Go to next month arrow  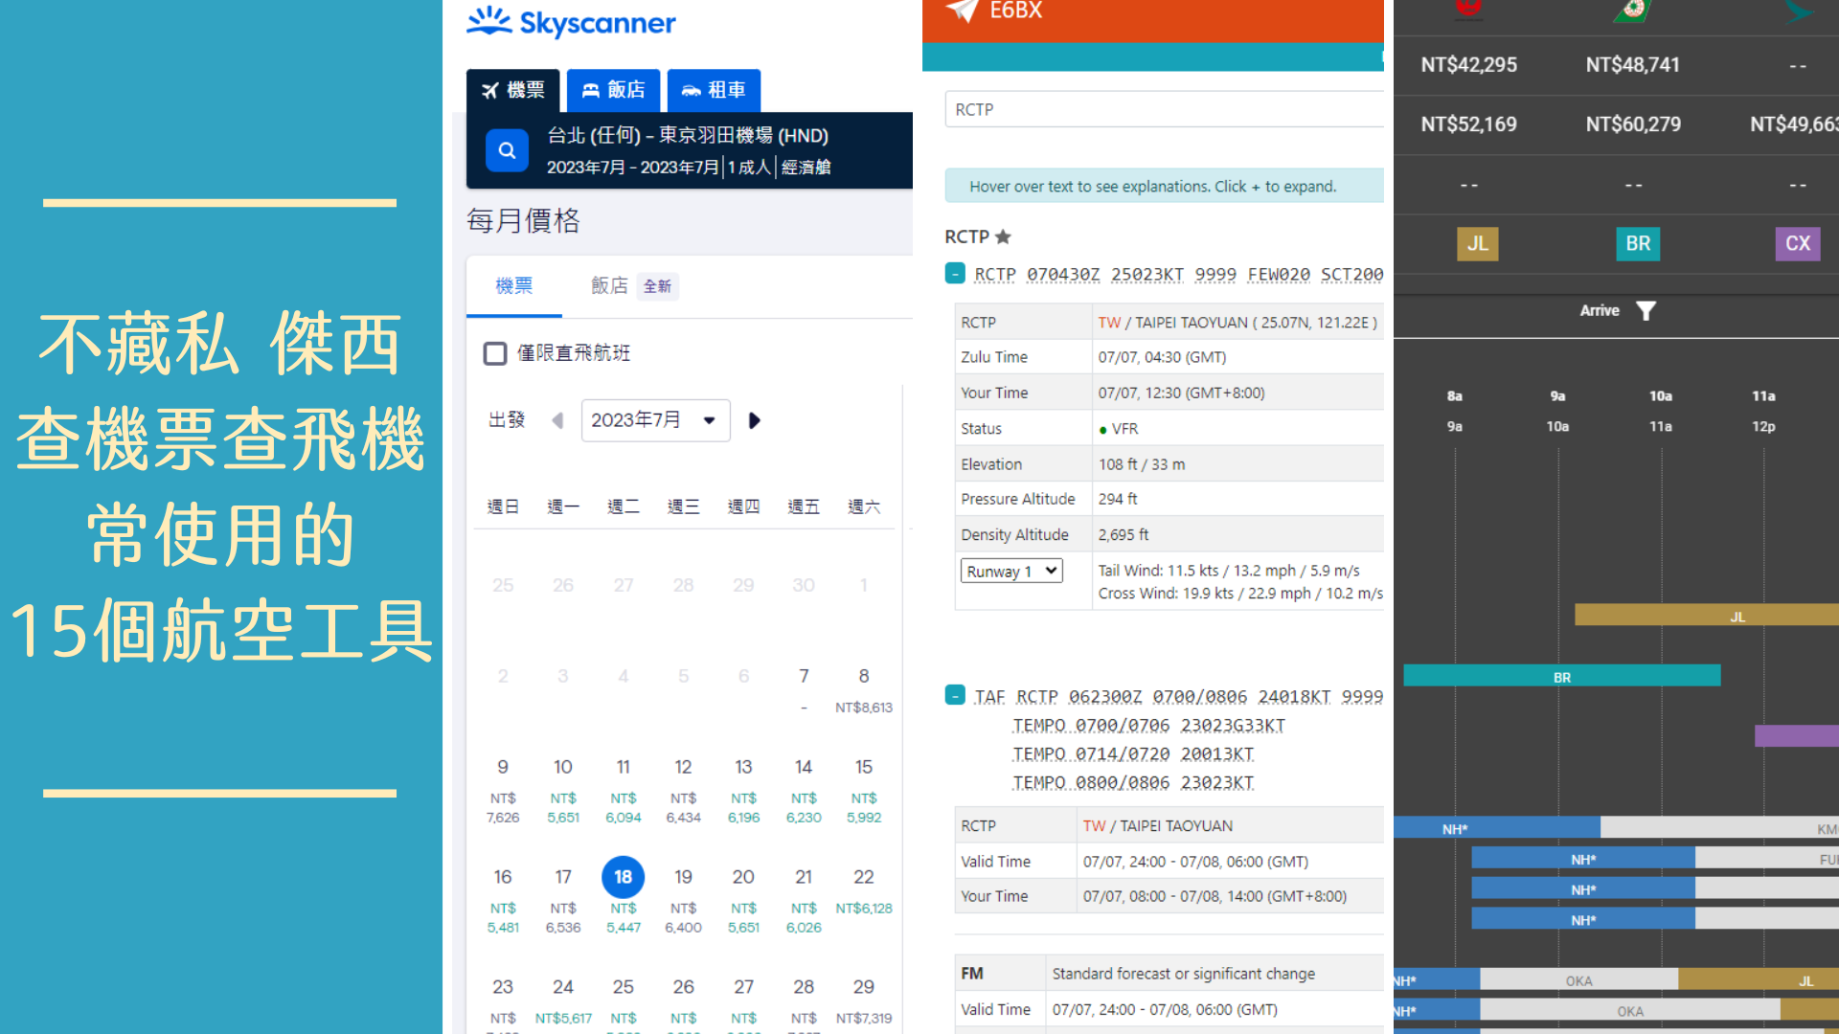[x=755, y=420]
